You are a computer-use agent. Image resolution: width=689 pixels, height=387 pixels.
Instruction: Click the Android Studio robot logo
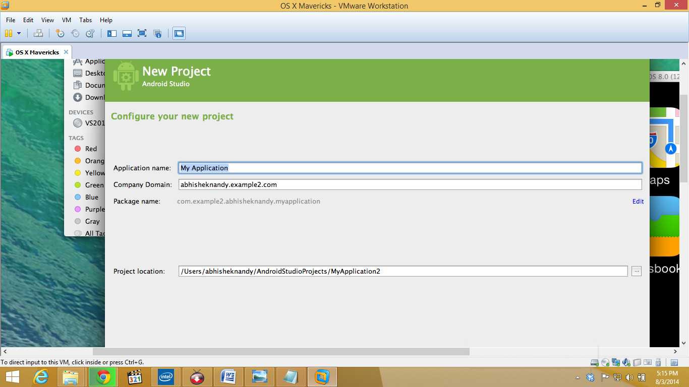pyautogui.click(x=126, y=76)
